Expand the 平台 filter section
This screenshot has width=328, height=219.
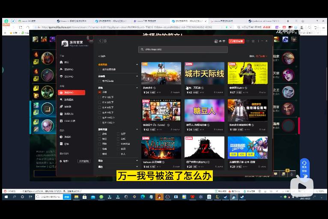tap(137, 161)
